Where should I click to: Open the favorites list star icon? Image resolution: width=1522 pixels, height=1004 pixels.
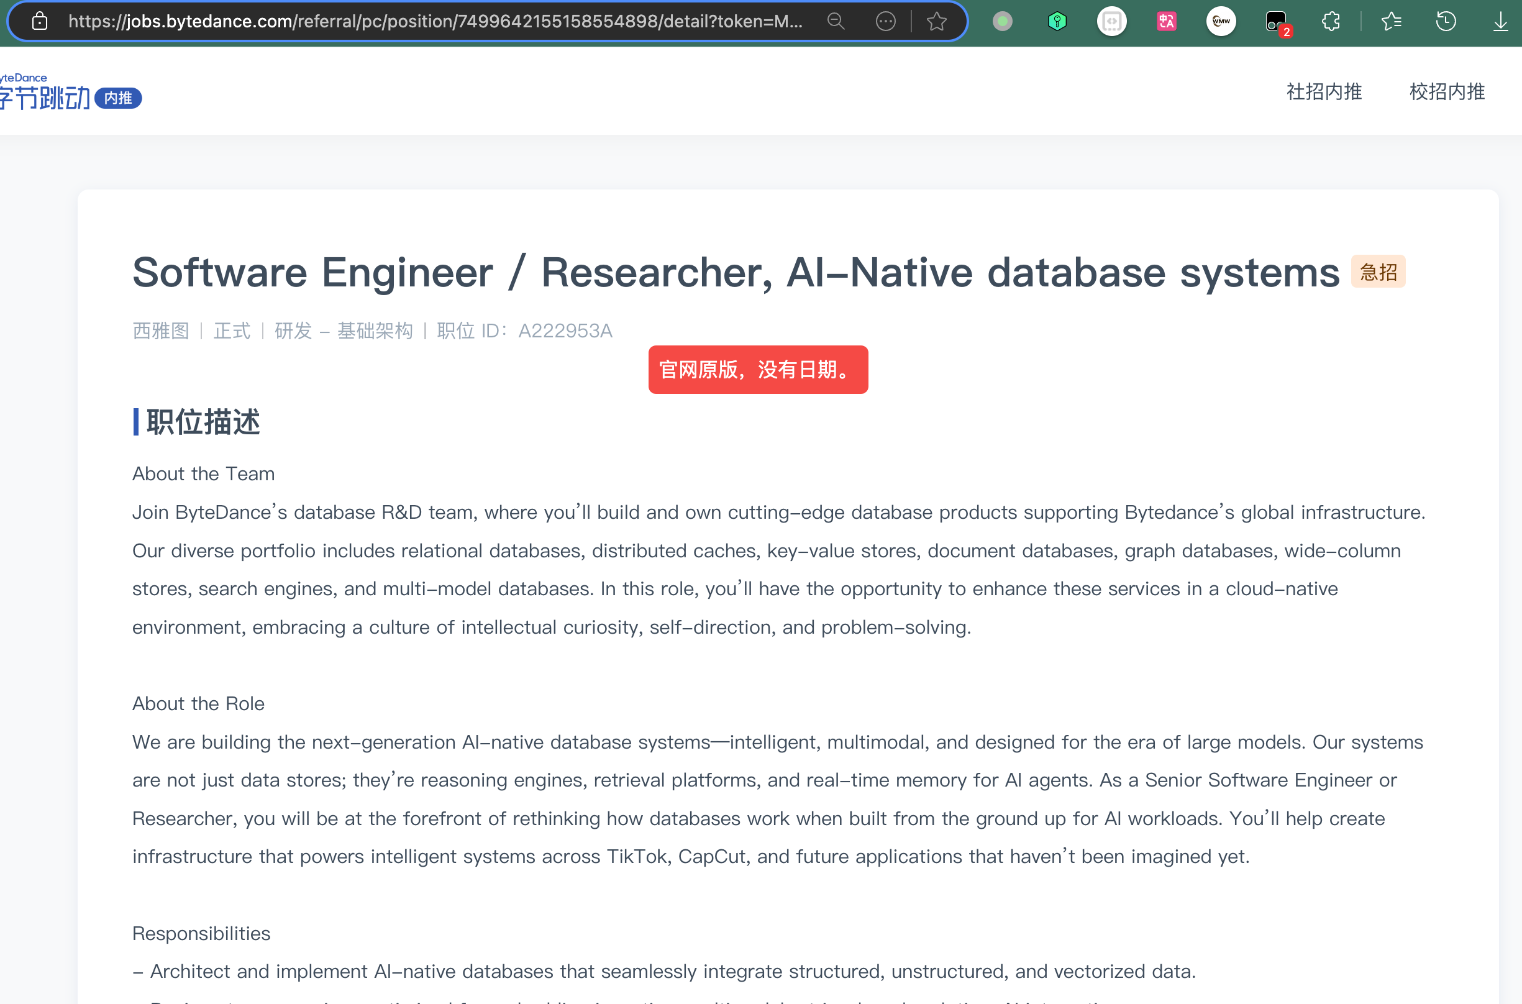[x=1392, y=22]
